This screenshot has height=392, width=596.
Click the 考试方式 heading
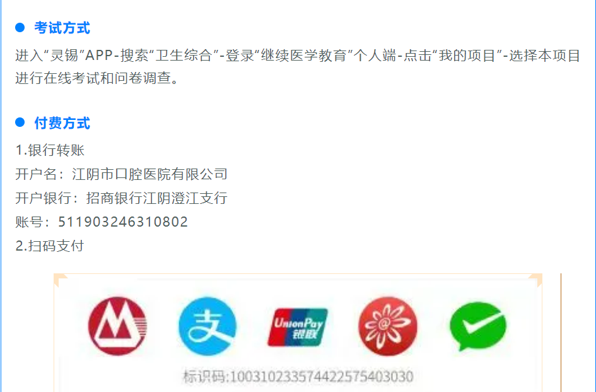[62, 28]
